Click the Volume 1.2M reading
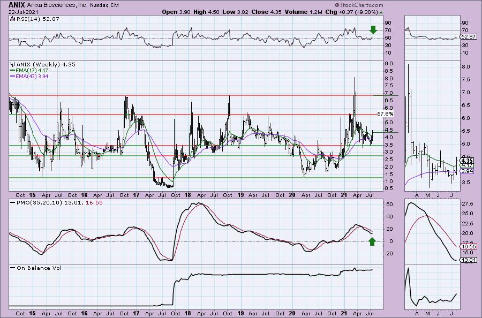The width and height of the screenshot is (482, 318). (x=304, y=12)
